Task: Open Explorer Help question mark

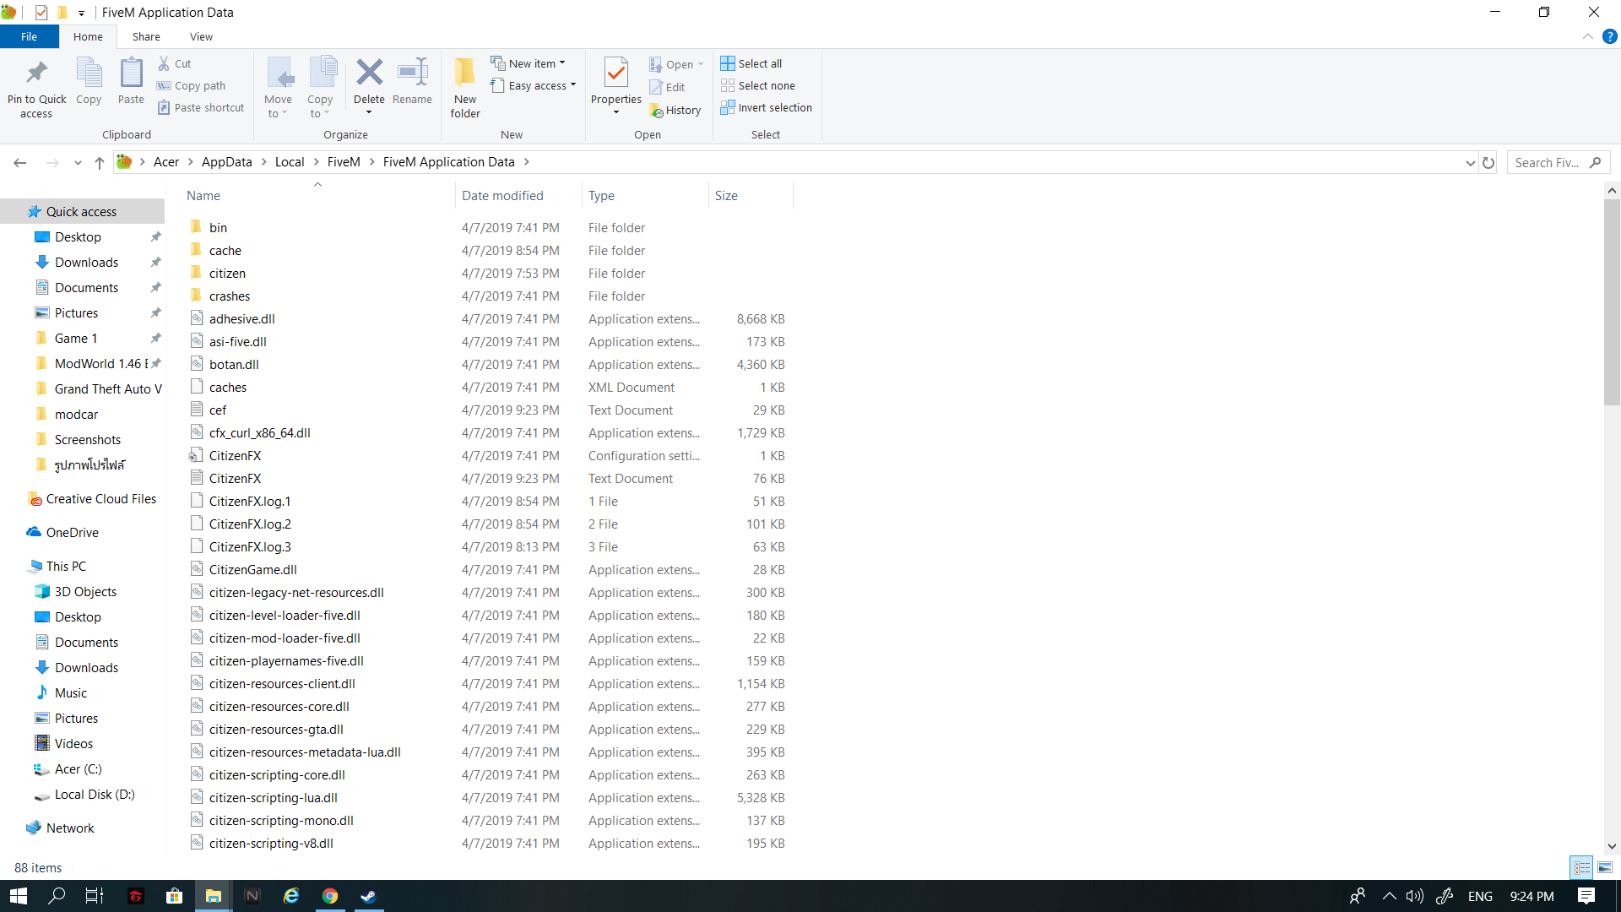Action: tap(1610, 36)
